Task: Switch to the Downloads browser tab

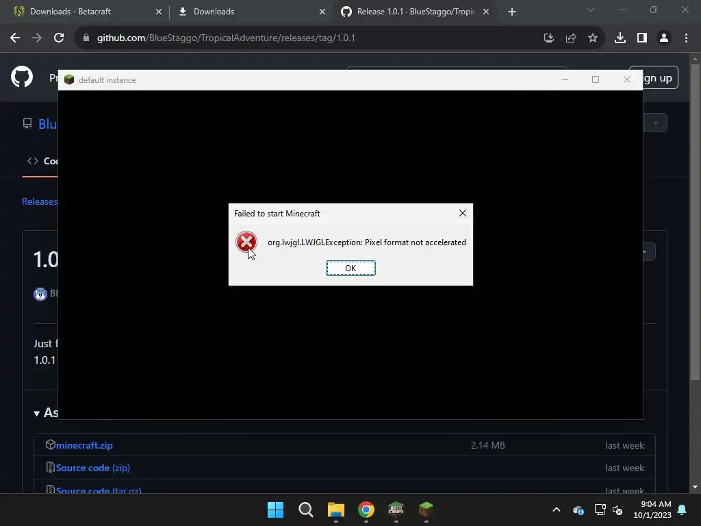Action: (214, 12)
